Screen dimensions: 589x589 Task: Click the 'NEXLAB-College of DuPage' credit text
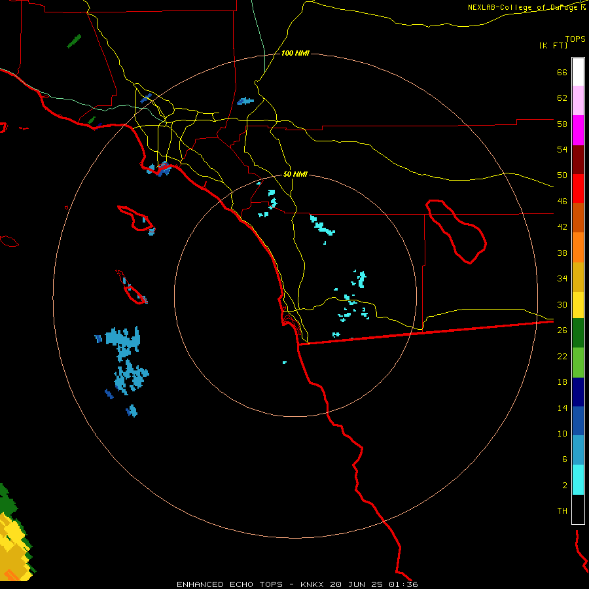pos(523,7)
